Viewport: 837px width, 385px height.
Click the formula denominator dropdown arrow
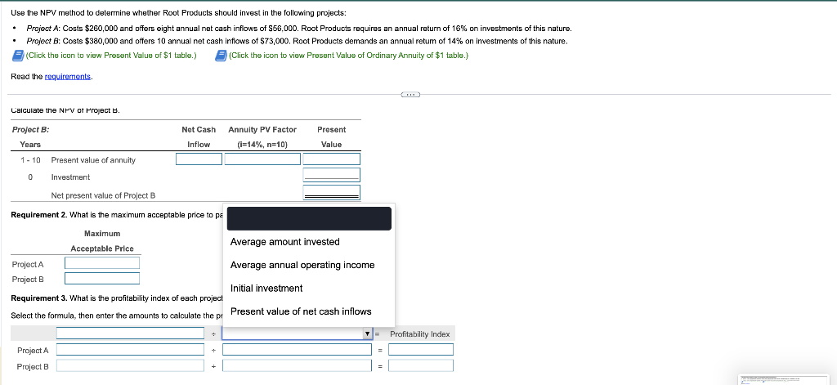tap(367, 334)
